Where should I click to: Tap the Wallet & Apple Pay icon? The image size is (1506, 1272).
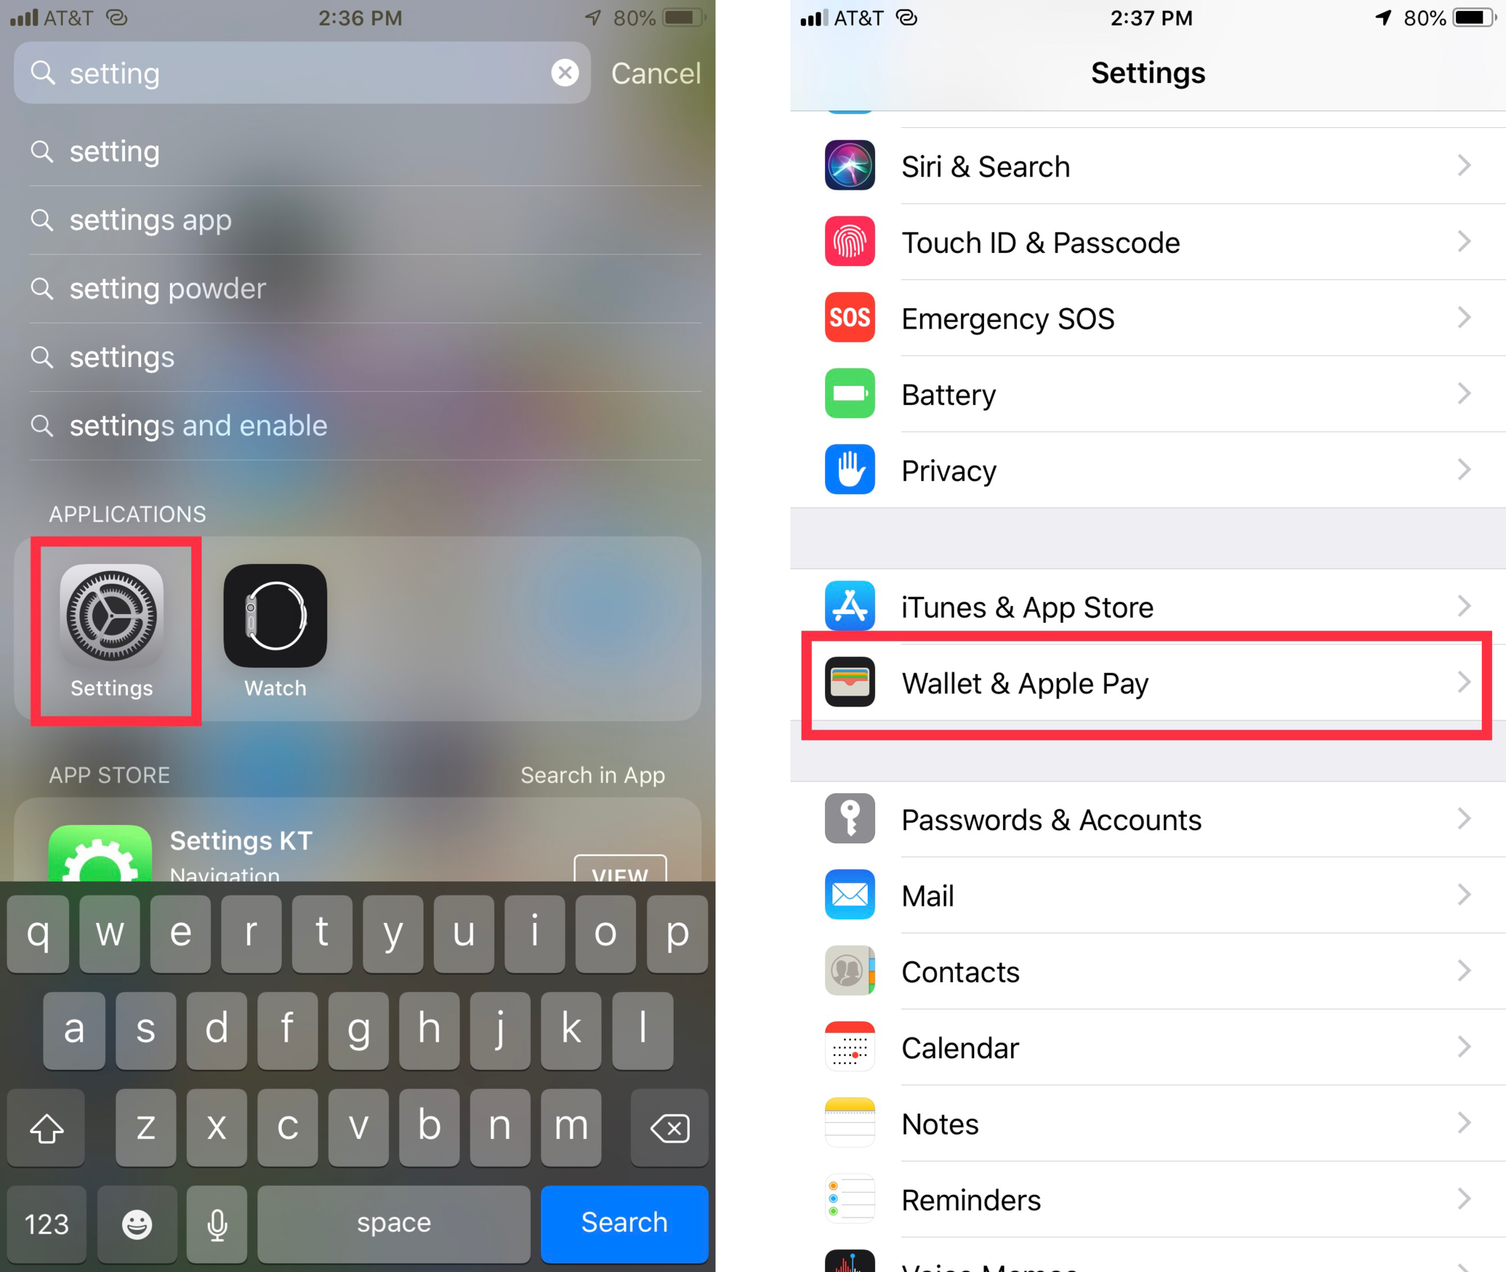(849, 682)
